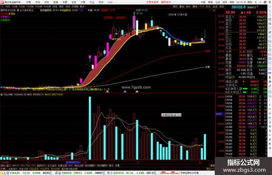
Task: Click the money bag icon in sidebar
Action: pyautogui.click(x=270, y=77)
